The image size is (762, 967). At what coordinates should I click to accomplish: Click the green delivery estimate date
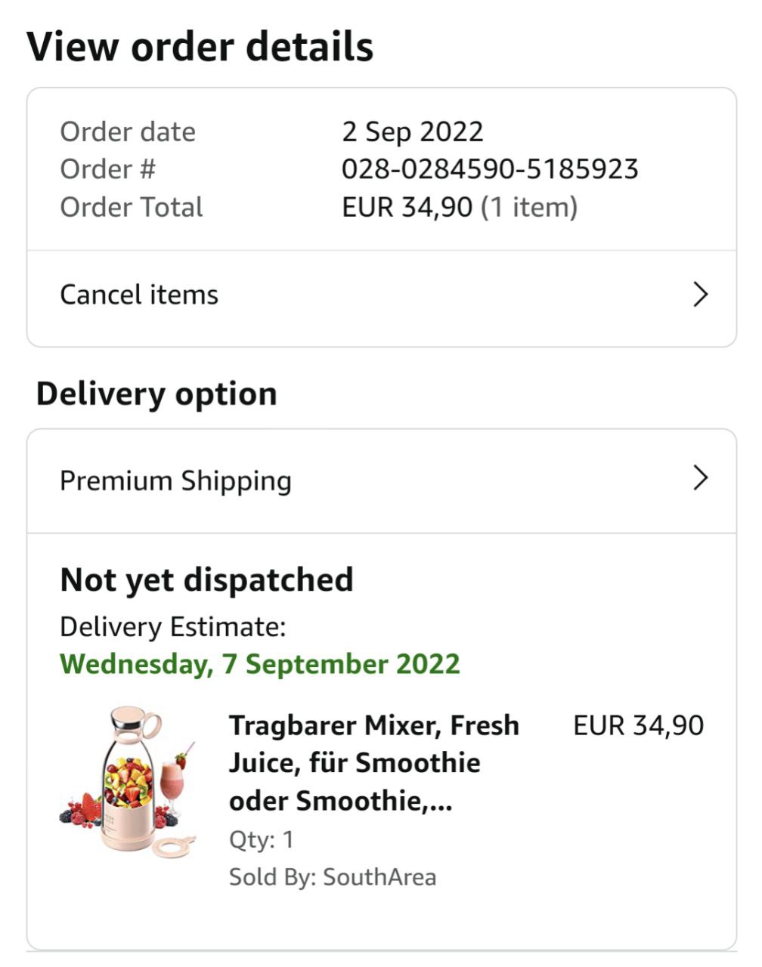click(x=259, y=664)
